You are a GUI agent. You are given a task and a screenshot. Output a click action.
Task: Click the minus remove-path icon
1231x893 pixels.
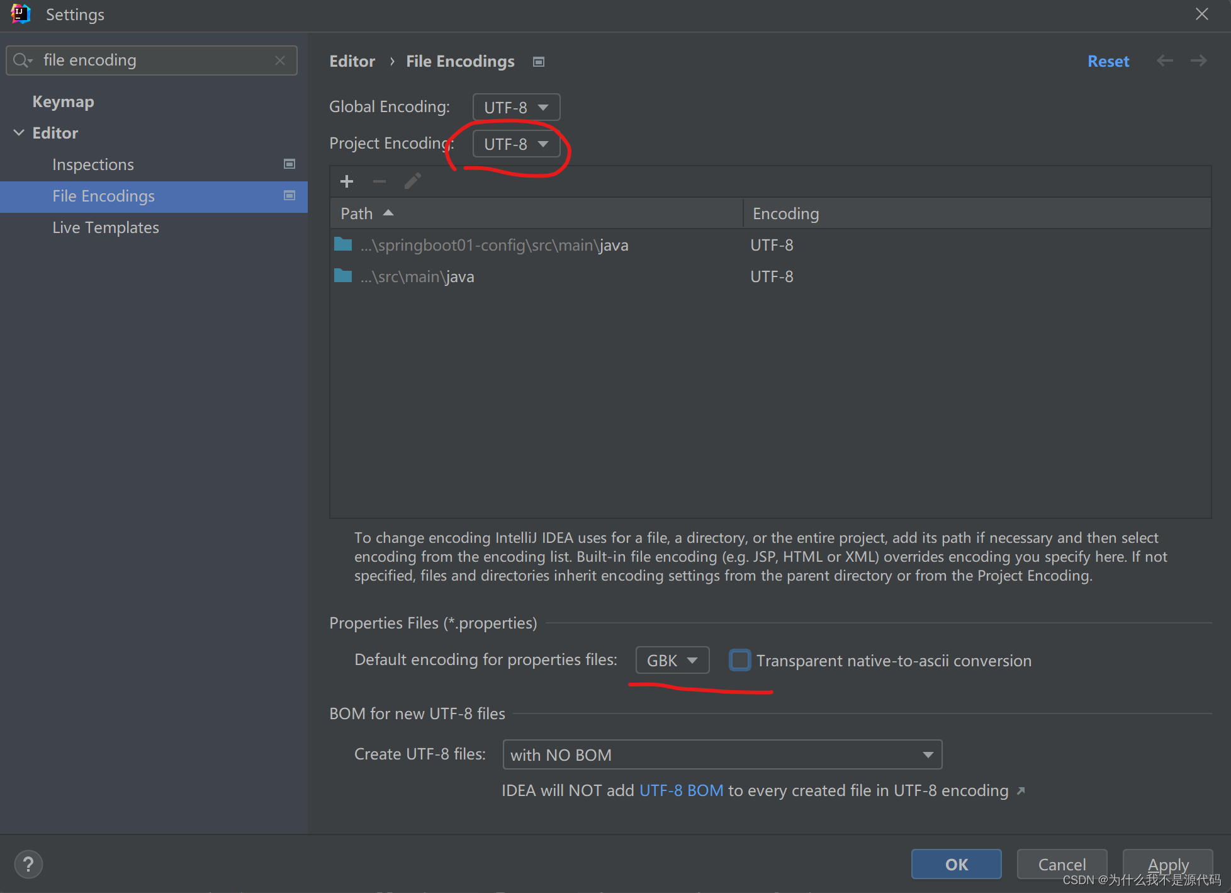coord(379,182)
